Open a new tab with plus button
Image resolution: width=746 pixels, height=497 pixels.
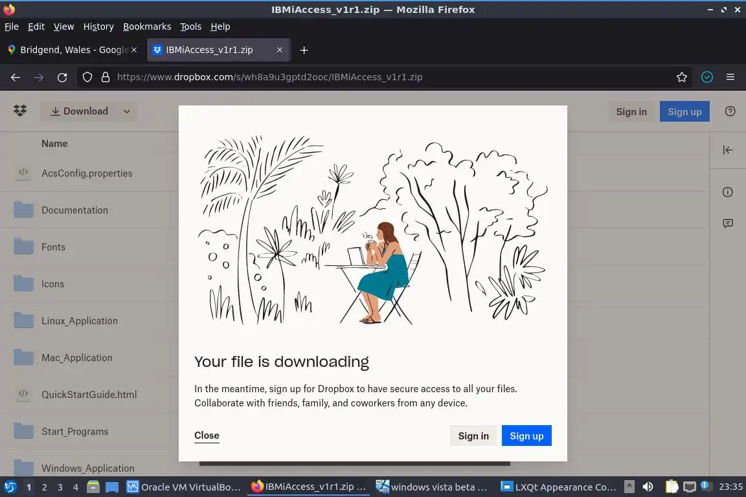(x=304, y=50)
